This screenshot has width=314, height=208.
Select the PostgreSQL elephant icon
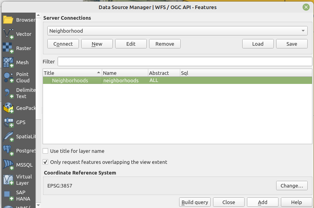click(x=8, y=150)
